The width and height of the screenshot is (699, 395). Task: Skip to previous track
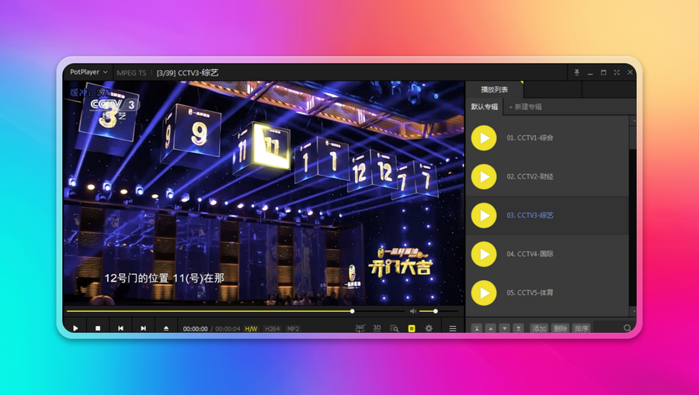point(120,328)
